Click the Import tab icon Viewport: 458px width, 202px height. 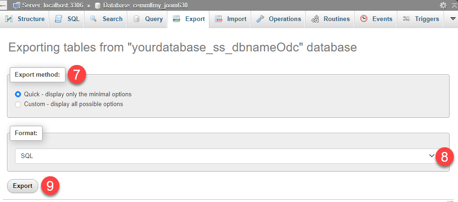click(218, 19)
